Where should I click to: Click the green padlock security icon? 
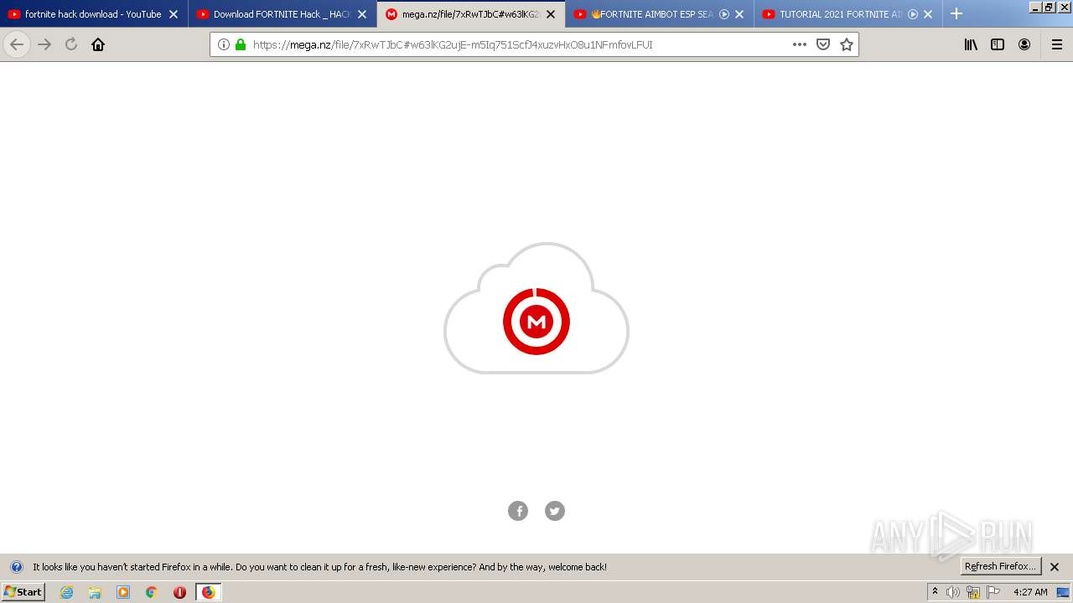241,44
